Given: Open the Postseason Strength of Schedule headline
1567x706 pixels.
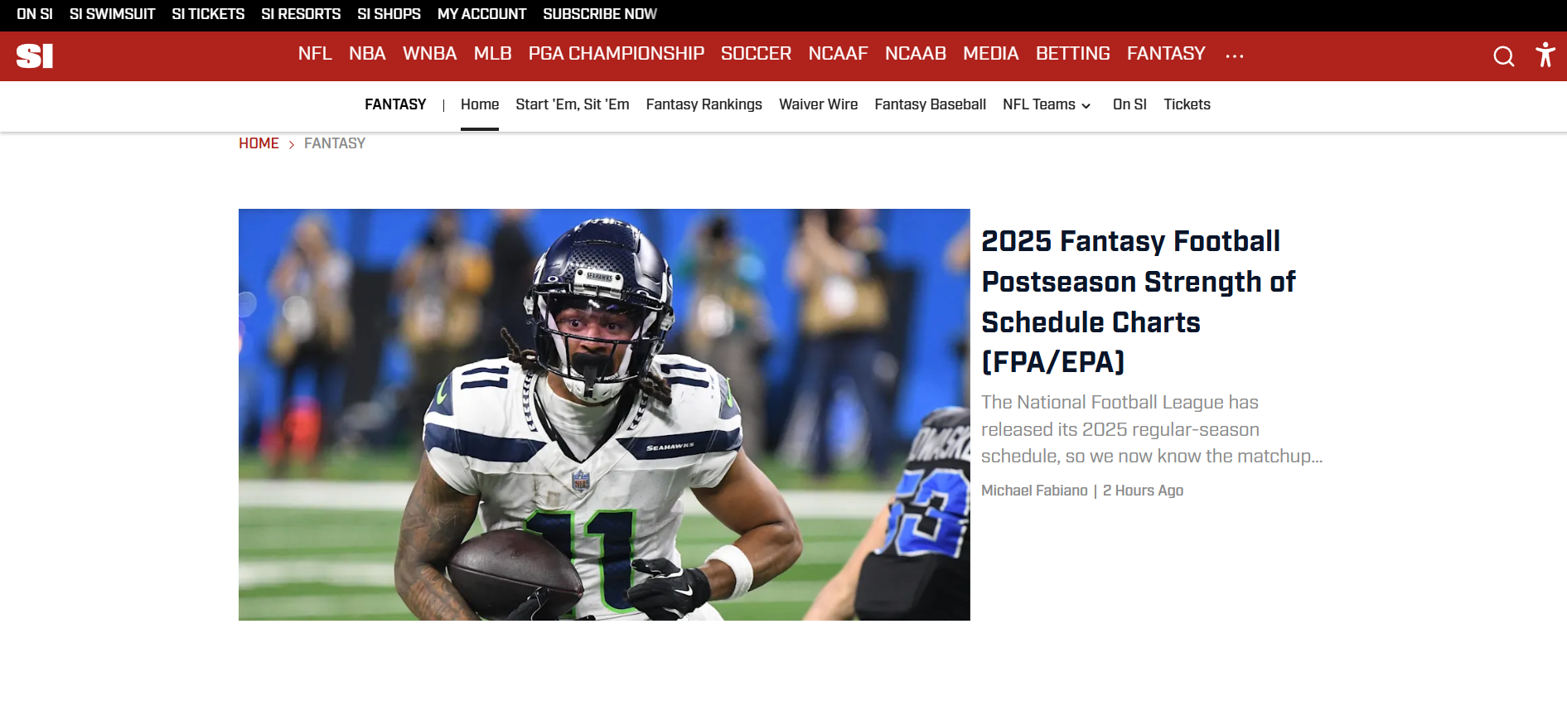Looking at the screenshot, I should (1138, 302).
